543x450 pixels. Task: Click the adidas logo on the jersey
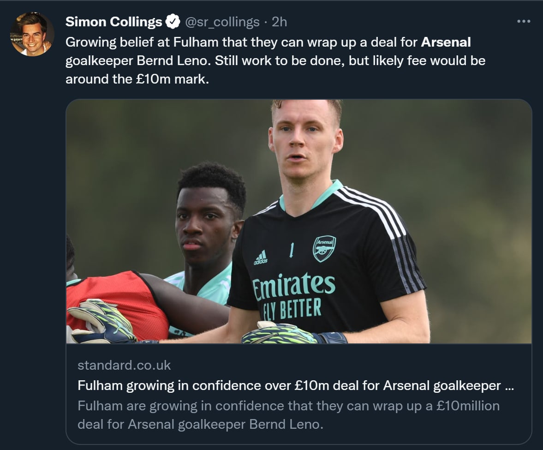pyautogui.click(x=261, y=257)
